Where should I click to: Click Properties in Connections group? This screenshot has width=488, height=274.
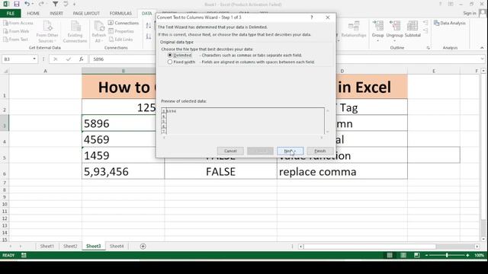pos(121,31)
